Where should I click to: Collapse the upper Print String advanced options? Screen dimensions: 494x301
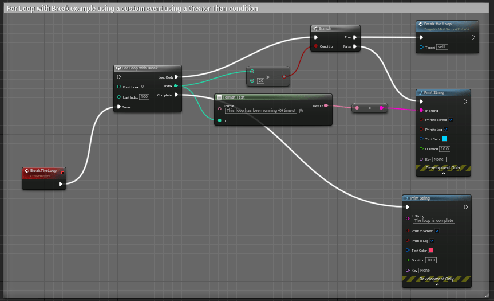point(444,173)
